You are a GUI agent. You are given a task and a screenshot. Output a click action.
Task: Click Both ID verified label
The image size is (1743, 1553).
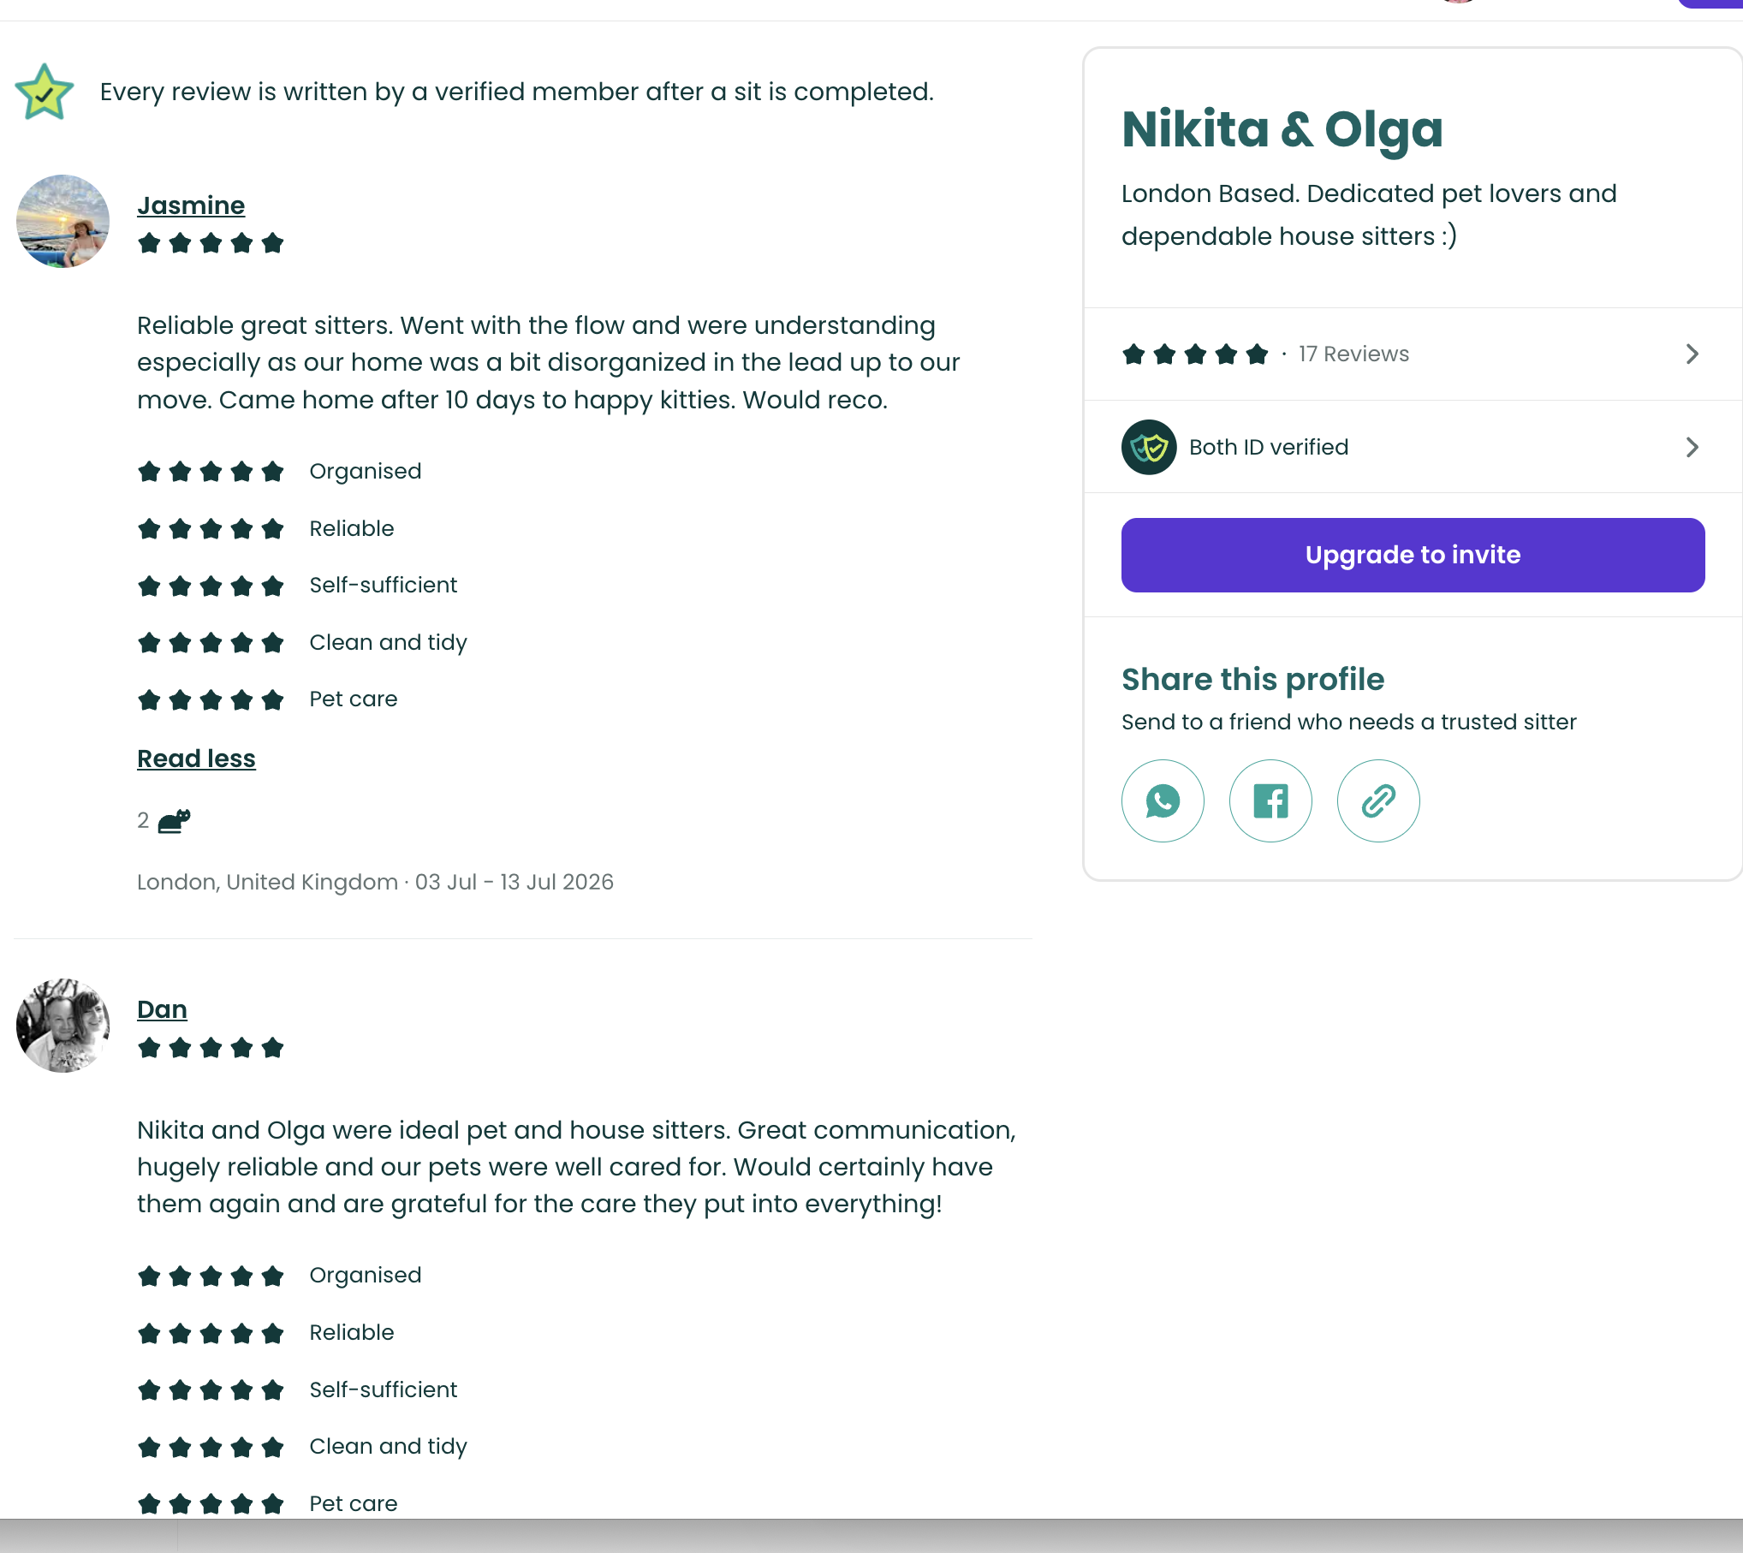click(x=1269, y=447)
